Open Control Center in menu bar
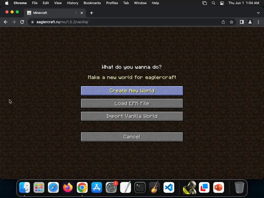This screenshot has width=264, height=198. point(222,3)
